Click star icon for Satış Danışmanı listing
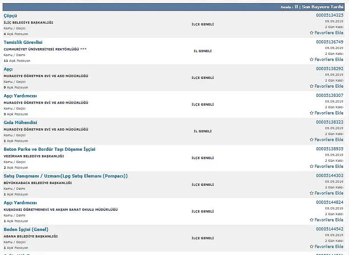349x255 pixels. pyautogui.click(x=312, y=193)
